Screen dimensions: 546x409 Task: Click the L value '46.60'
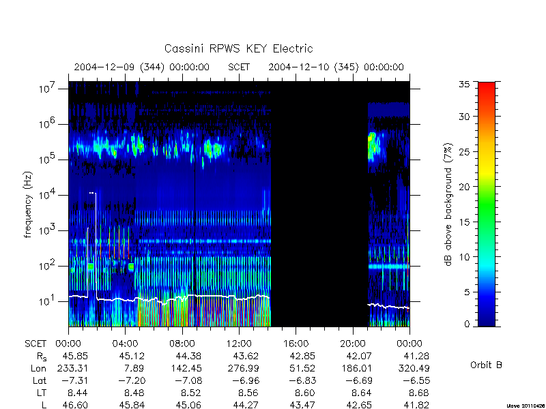point(75,405)
